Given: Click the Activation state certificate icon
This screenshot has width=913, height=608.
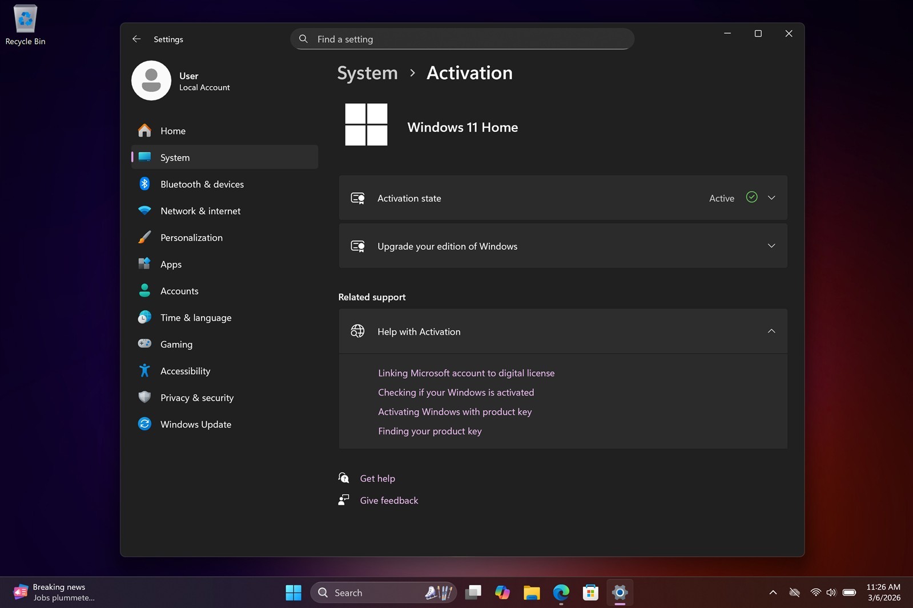Looking at the screenshot, I should (x=358, y=198).
